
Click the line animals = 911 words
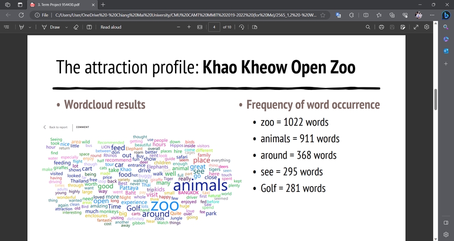pyautogui.click(x=300, y=138)
